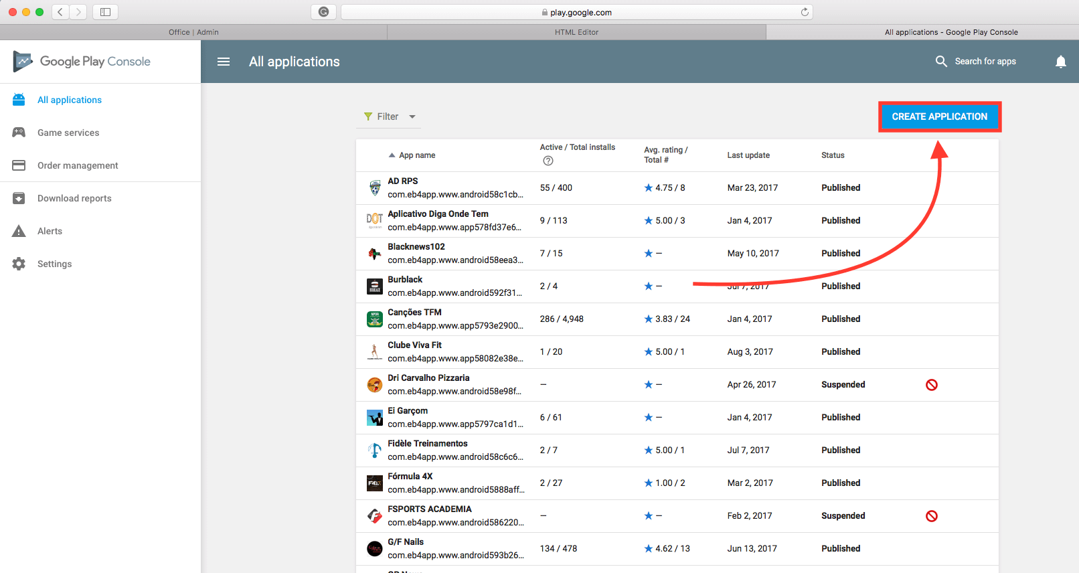Screen dimensions: 1079x573
Task: Click the CREATE APPLICATION button
Action: (940, 116)
